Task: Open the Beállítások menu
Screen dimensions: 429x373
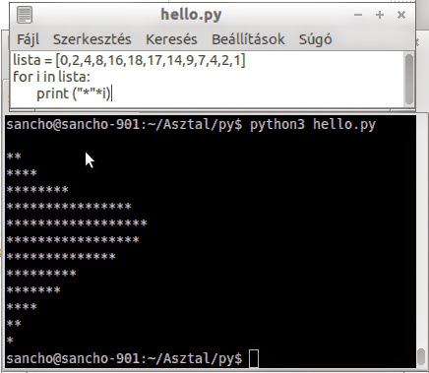Action: coord(248,39)
